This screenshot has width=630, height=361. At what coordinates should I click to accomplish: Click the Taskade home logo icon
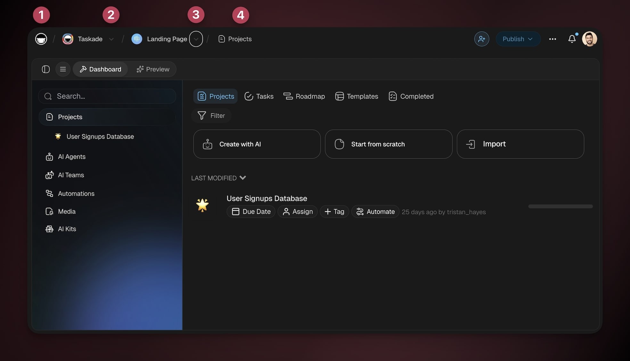[41, 39]
